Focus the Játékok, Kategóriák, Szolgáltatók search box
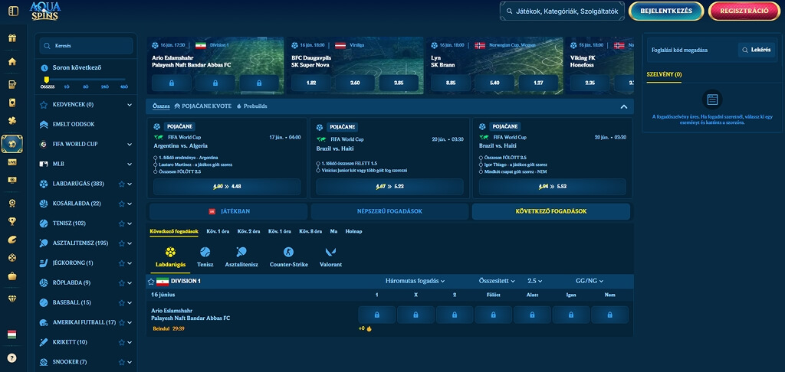Viewport: 785px width, 372px height. tap(562, 11)
